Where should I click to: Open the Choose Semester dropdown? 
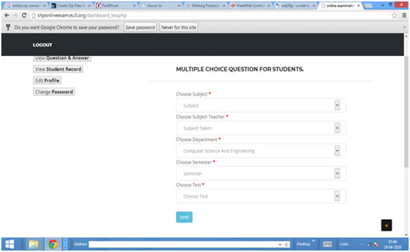(x=261, y=173)
